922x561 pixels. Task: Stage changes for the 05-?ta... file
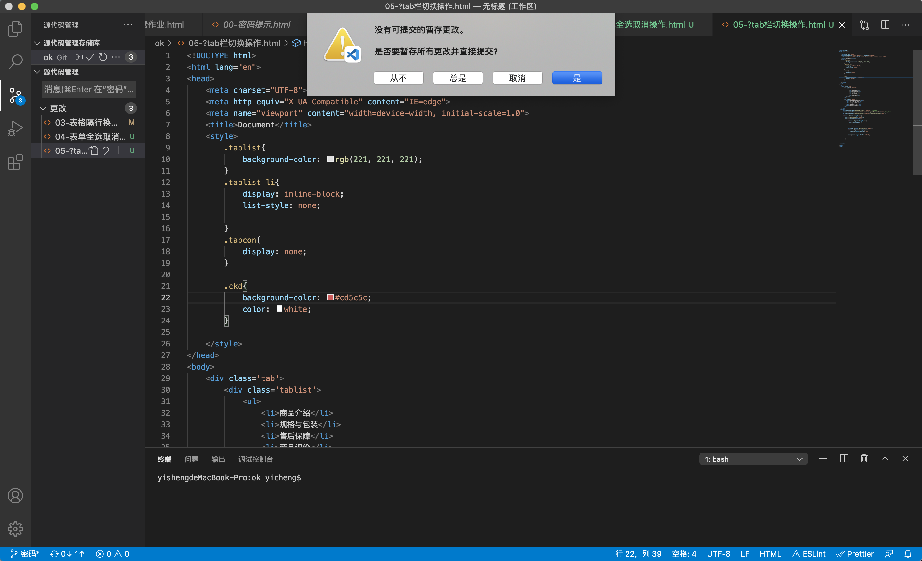pyautogui.click(x=118, y=150)
